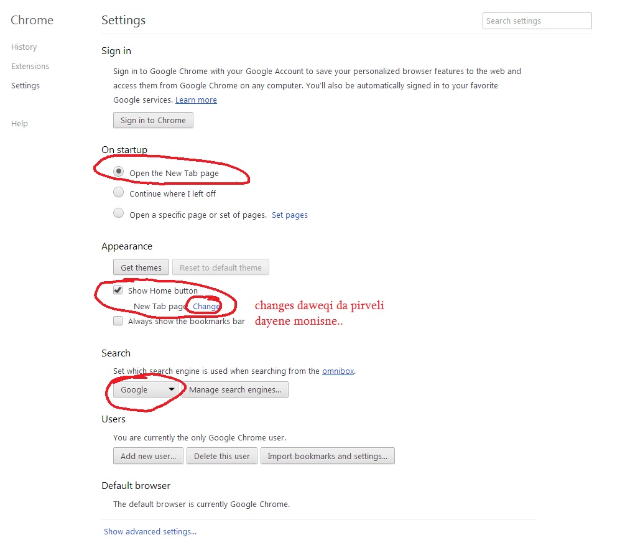The height and width of the screenshot is (558, 625).
Task: Click 'You are currently the only Google Chrome user.' text
Action: point(200,437)
